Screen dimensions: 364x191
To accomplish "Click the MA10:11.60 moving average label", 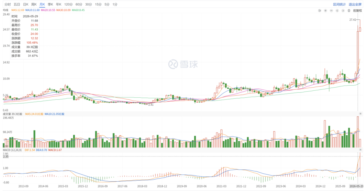I will pyautogui.click(x=33, y=10).
